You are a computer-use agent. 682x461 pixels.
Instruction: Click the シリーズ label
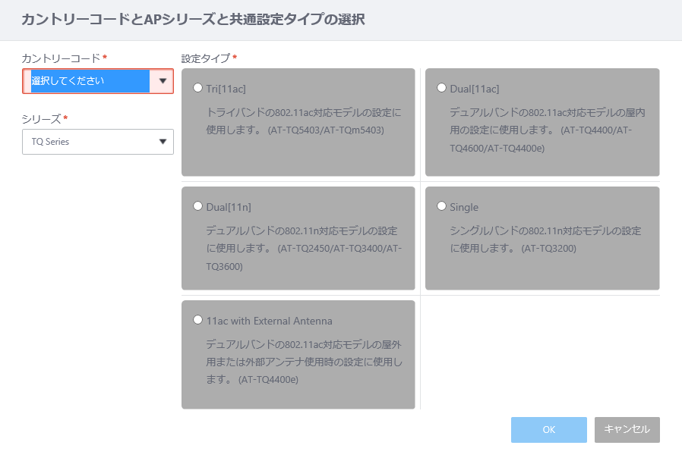[42, 119]
